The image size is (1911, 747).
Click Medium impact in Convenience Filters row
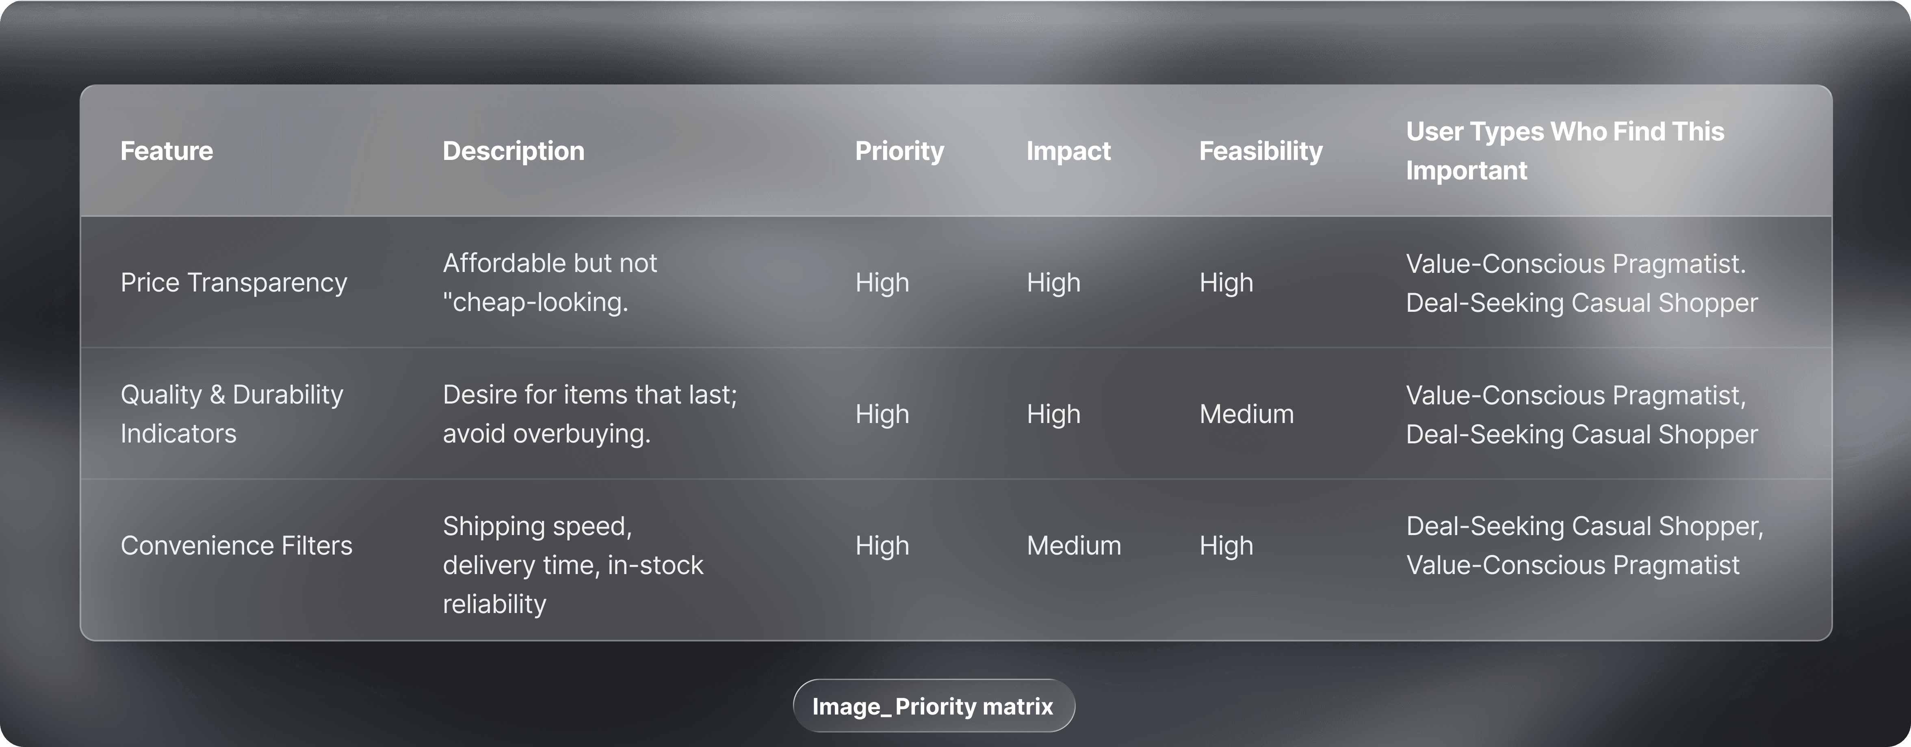coord(1073,545)
